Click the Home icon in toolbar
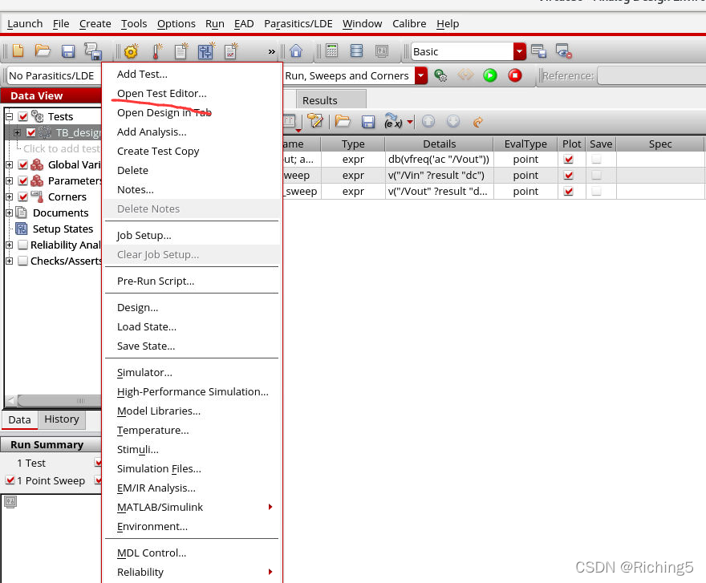706x583 pixels. click(296, 51)
